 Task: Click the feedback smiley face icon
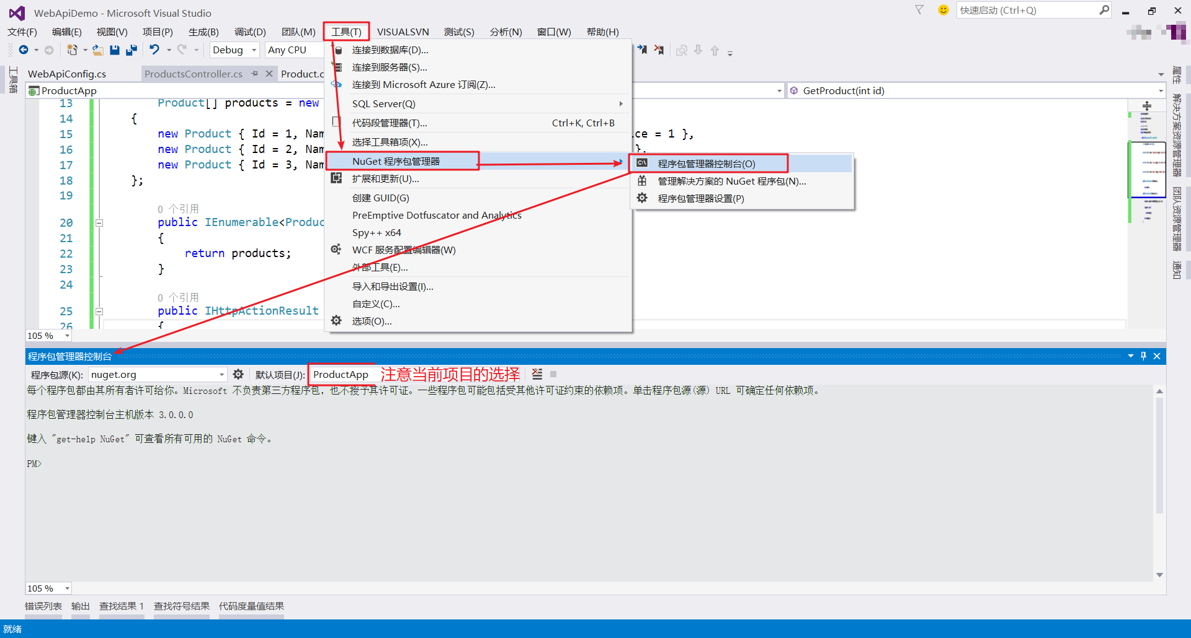(x=943, y=10)
